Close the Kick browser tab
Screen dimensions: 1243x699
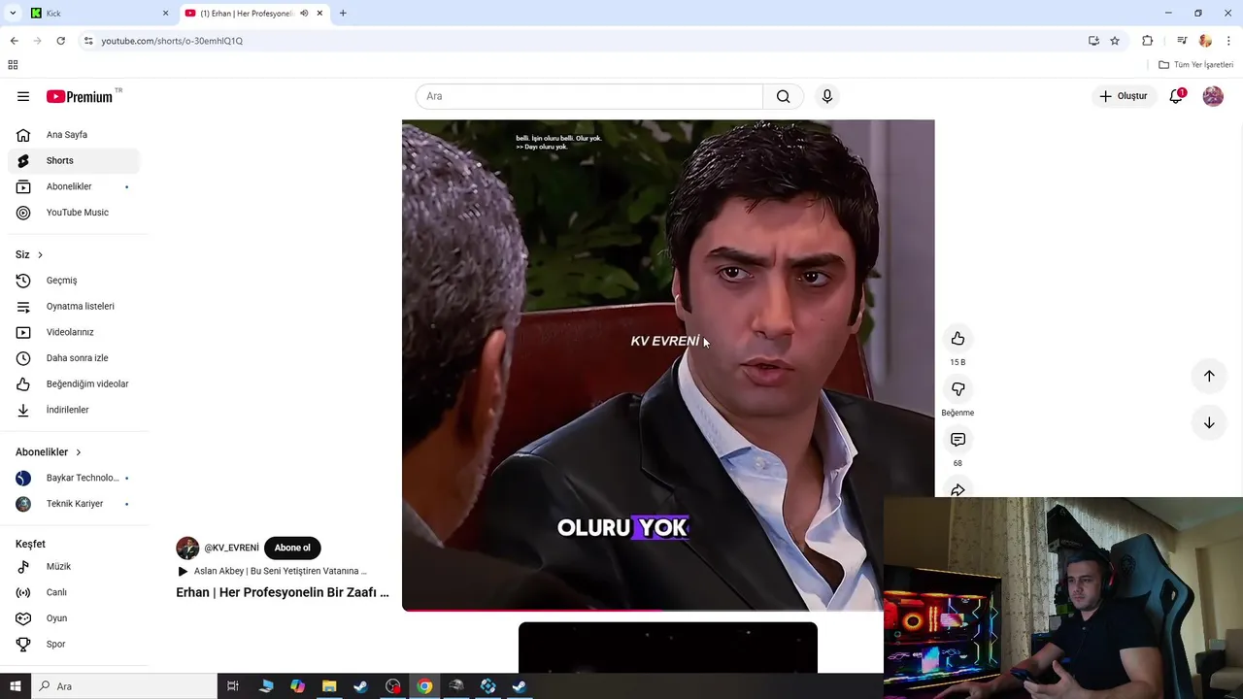coord(165,14)
